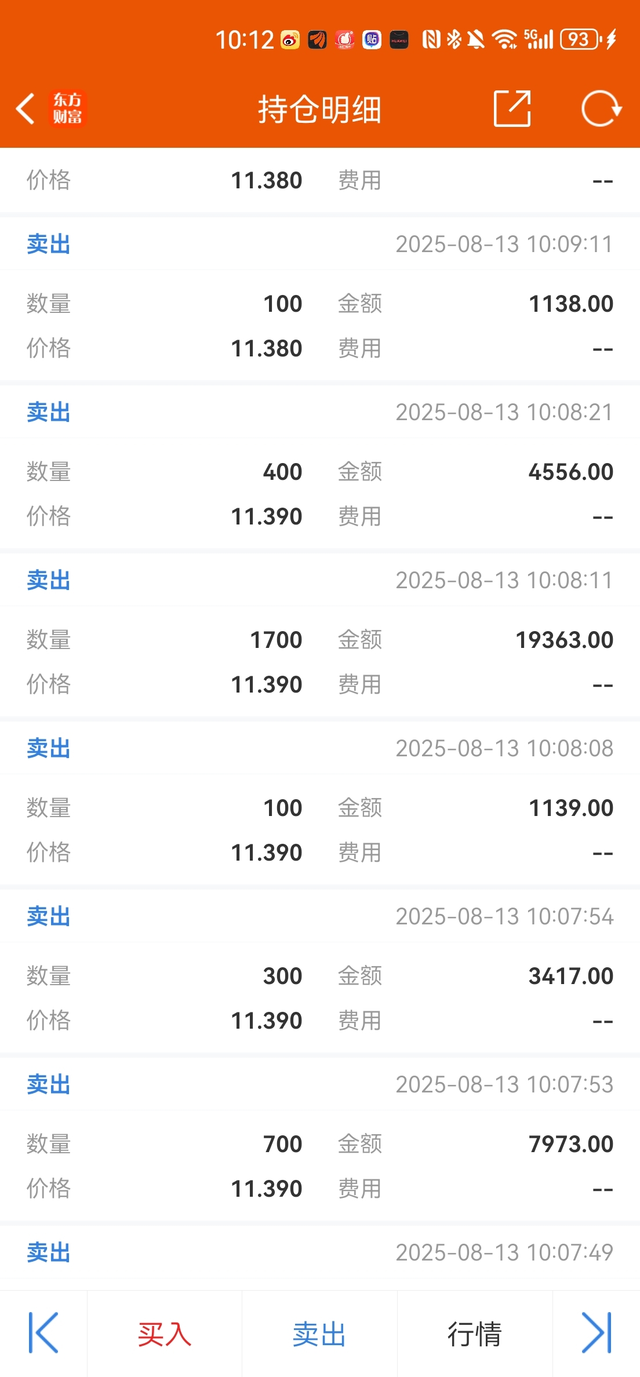
Task: Tap the blue 卖出 bottom button
Action: (x=319, y=1334)
